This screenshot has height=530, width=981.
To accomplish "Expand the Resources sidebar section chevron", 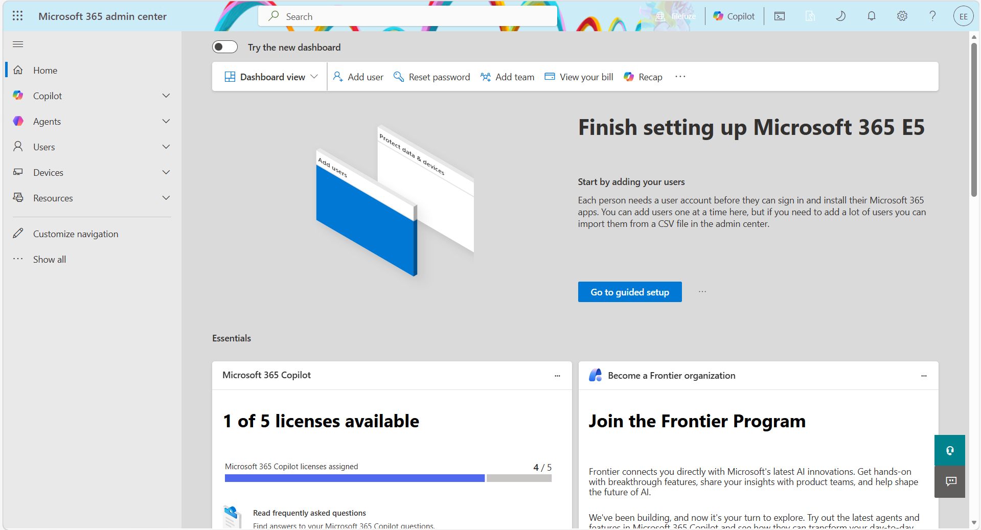I will 166,198.
